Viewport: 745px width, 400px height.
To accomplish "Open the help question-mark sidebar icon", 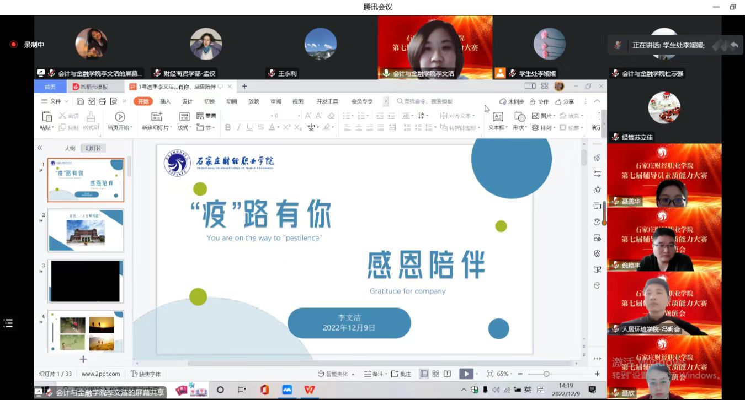I will pyautogui.click(x=597, y=222).
